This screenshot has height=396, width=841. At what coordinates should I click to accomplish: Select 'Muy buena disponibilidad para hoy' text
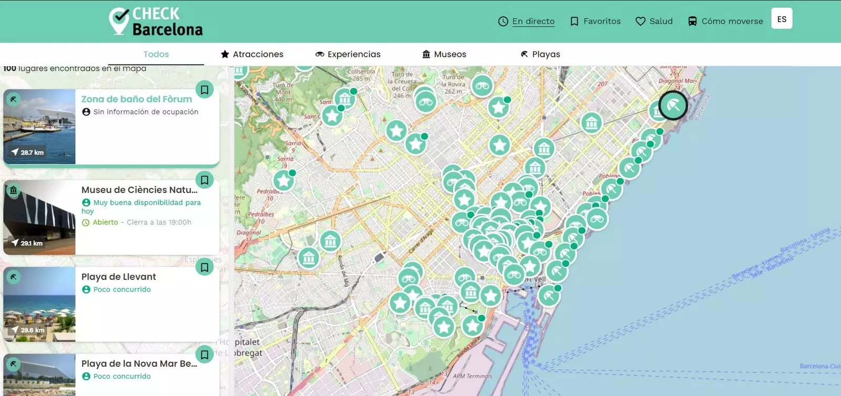coord(141,206)
